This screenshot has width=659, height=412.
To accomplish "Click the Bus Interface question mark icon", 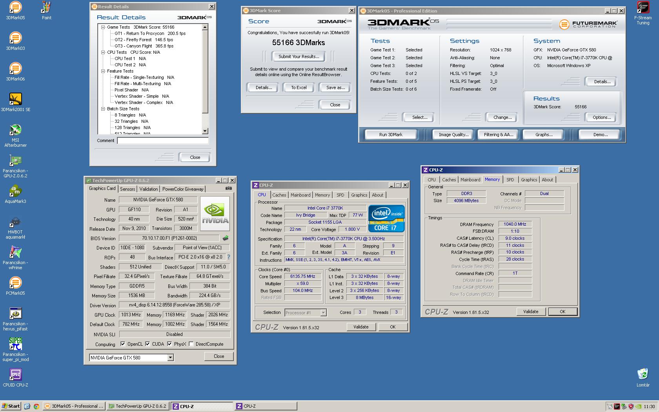I will point(229,257).
